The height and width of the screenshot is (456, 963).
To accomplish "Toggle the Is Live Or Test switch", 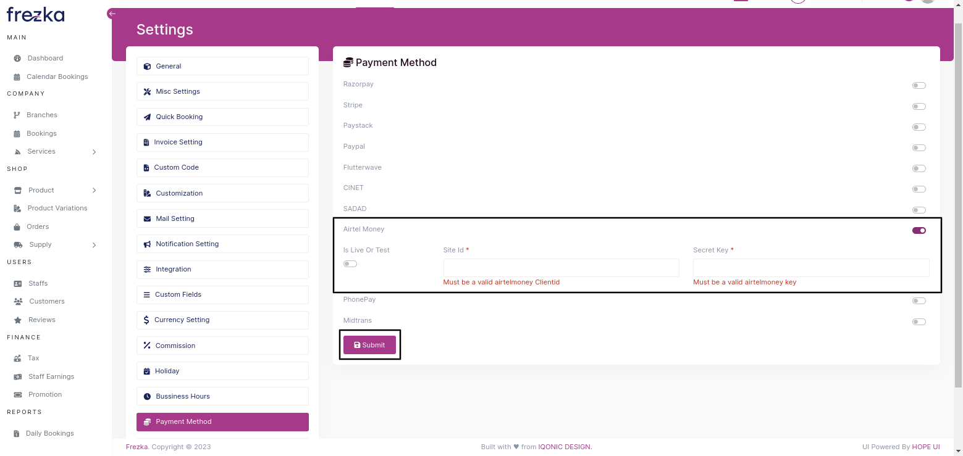I will point(350,264).
